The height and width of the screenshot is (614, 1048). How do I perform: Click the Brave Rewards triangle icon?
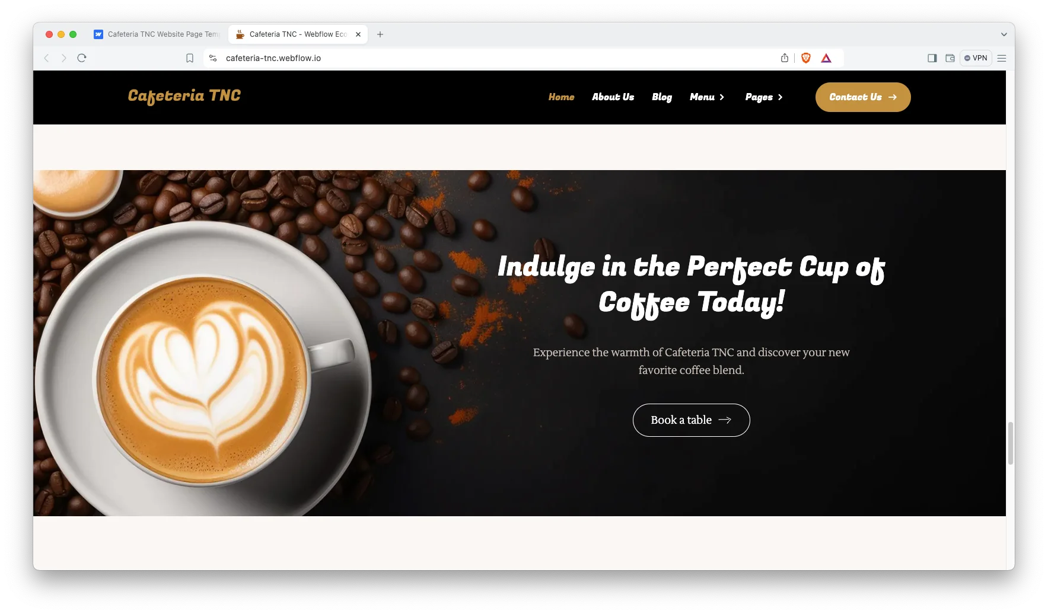click(x=826, y=58)
